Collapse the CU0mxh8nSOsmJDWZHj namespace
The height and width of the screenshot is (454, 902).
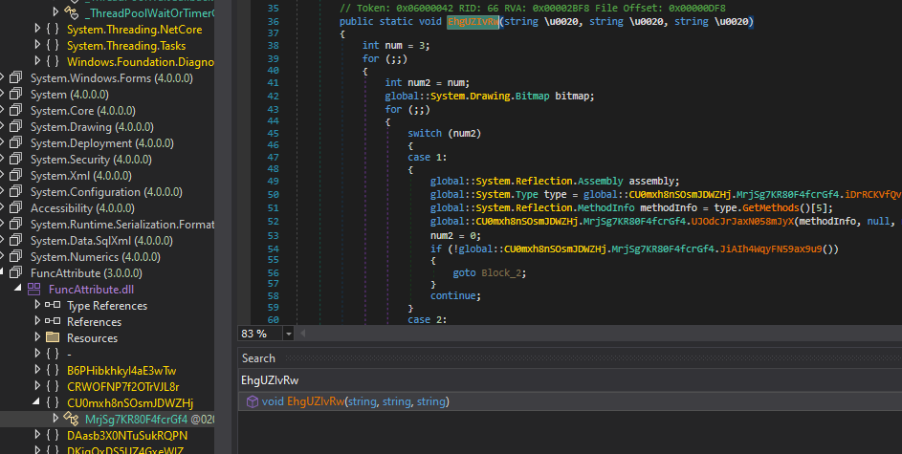coord(36,402)
